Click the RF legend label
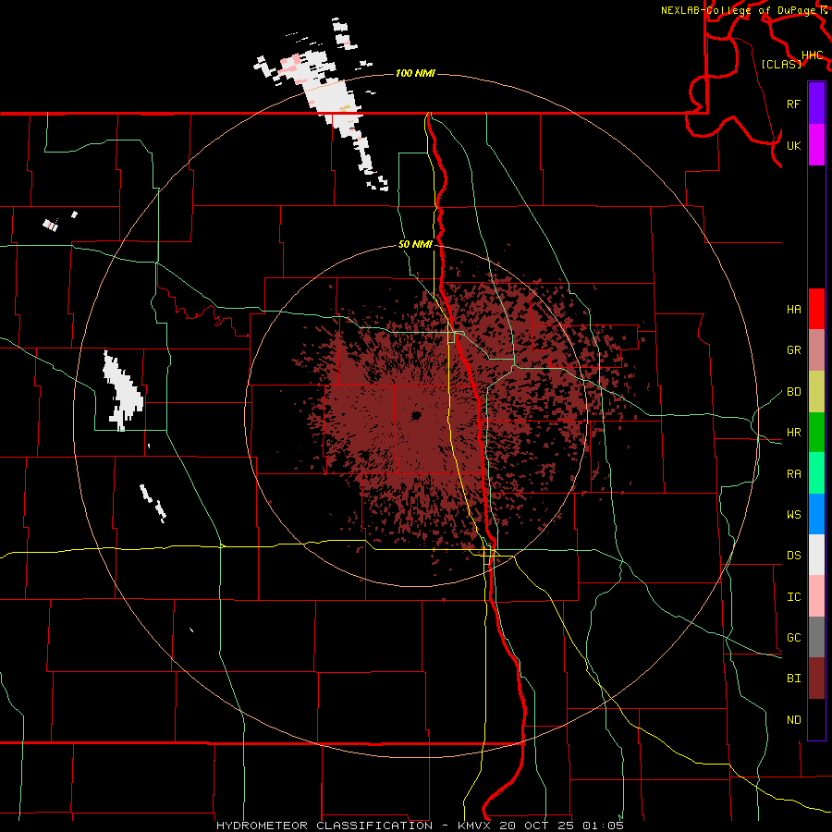The image size is (832, 832). (x=793, y=104)
